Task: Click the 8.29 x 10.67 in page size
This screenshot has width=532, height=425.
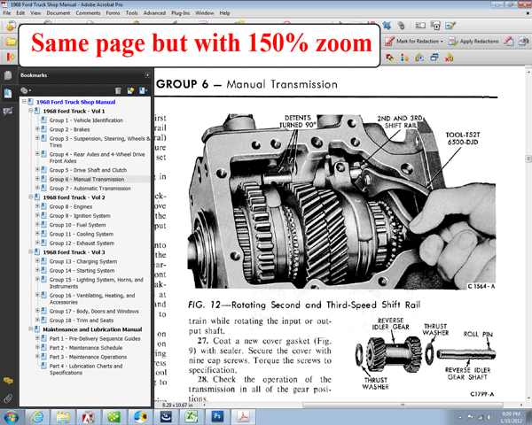Action: (177, 405)
